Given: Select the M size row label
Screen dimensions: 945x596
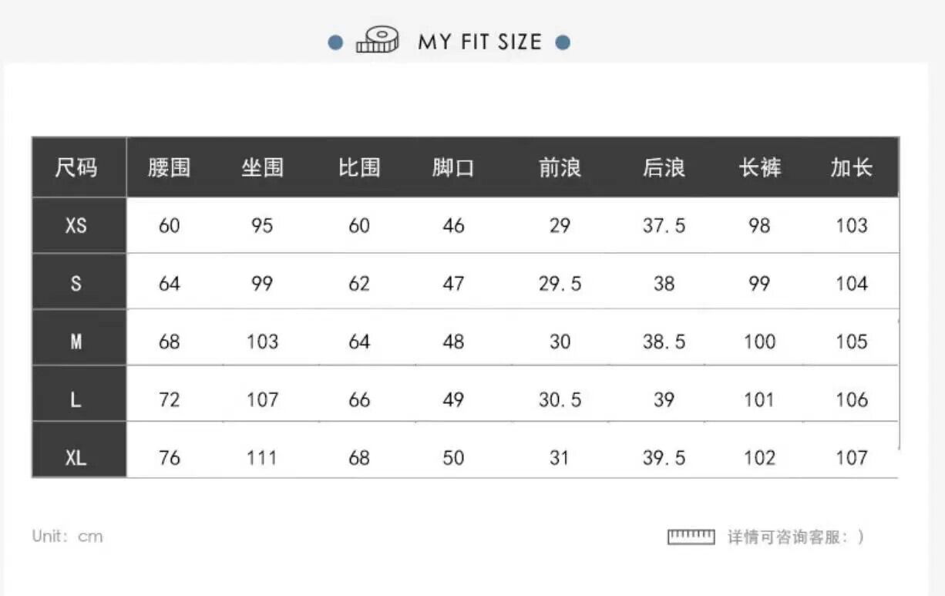Looking at the screenshot, I should pyautogui.click(x=76, y=342).
